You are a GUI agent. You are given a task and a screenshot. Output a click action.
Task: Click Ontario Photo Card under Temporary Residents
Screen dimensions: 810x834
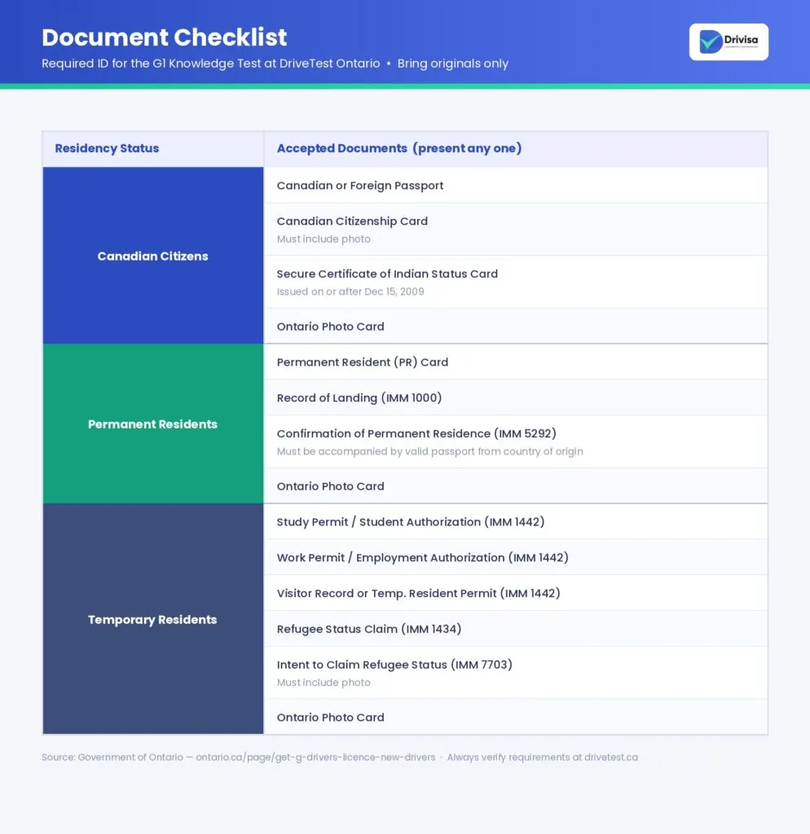tap(516, 717)
